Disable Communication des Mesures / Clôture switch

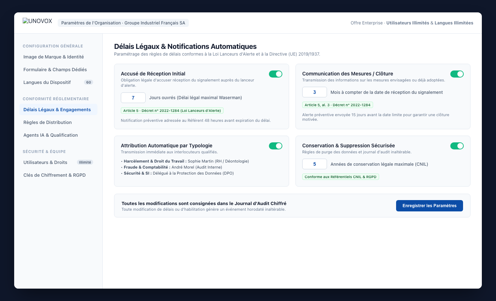click(457, 74)
